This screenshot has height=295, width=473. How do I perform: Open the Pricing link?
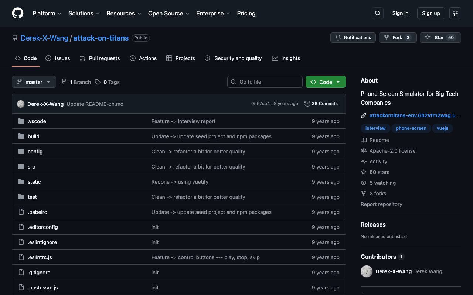point(246,13)
